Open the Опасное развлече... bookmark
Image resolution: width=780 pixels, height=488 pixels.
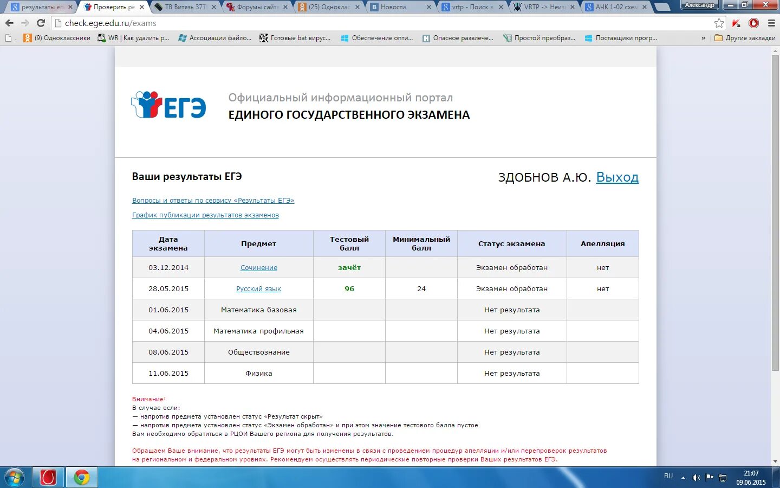(458, 38)
